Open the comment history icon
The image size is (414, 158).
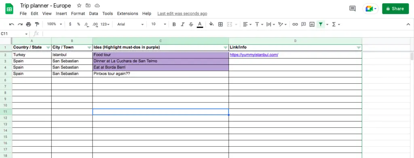tap(352, 8)
